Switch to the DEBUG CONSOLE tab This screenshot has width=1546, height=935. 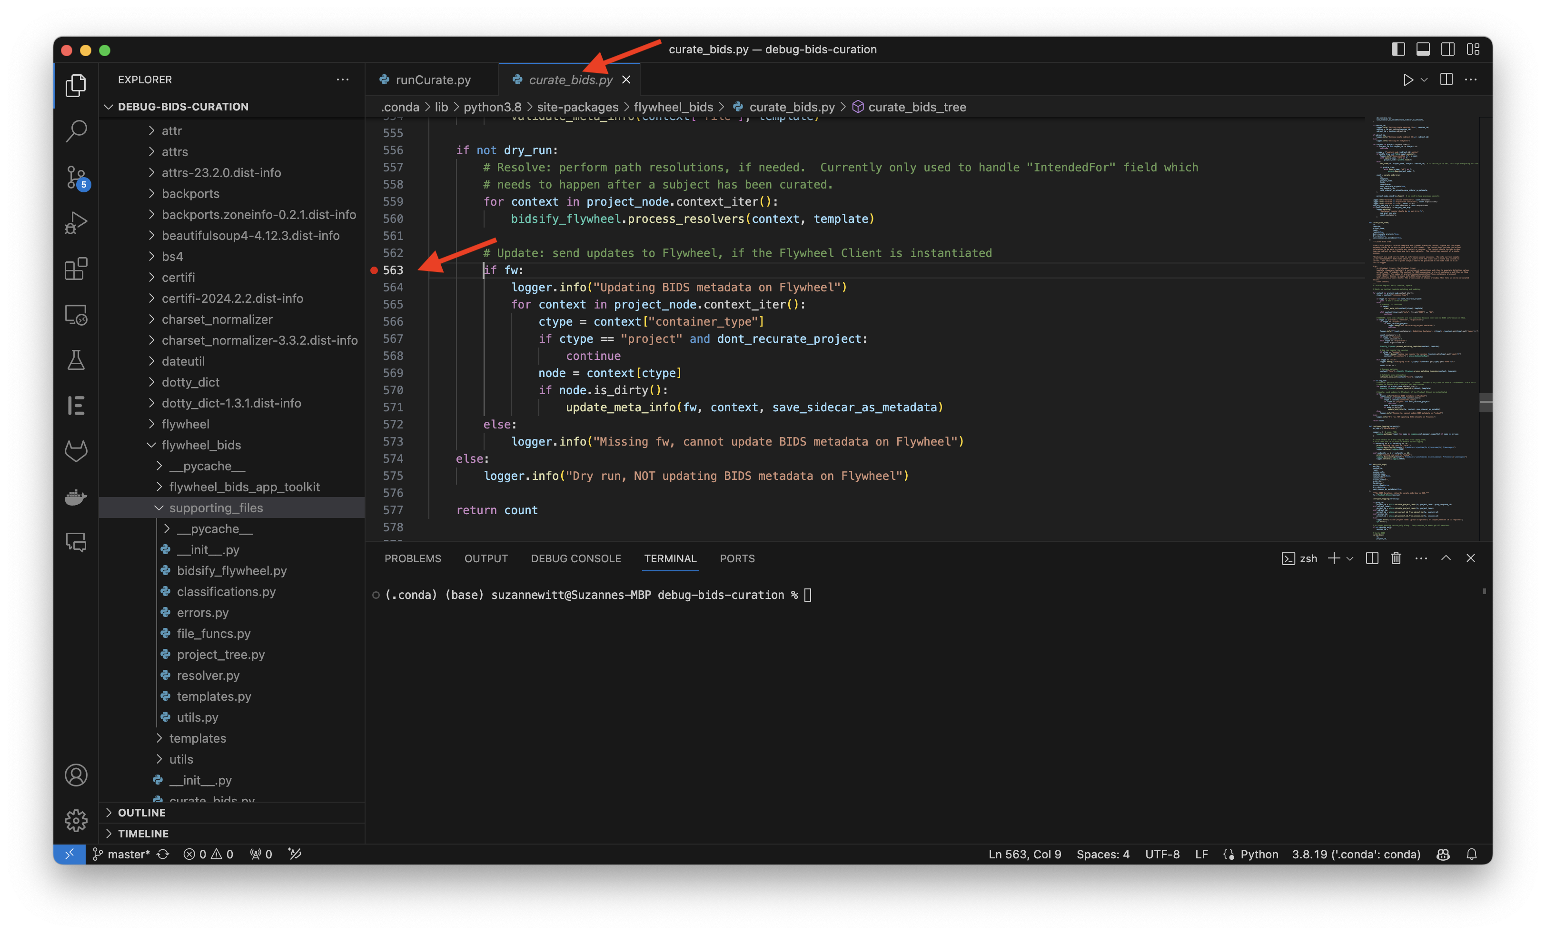(x=576, y=558)
